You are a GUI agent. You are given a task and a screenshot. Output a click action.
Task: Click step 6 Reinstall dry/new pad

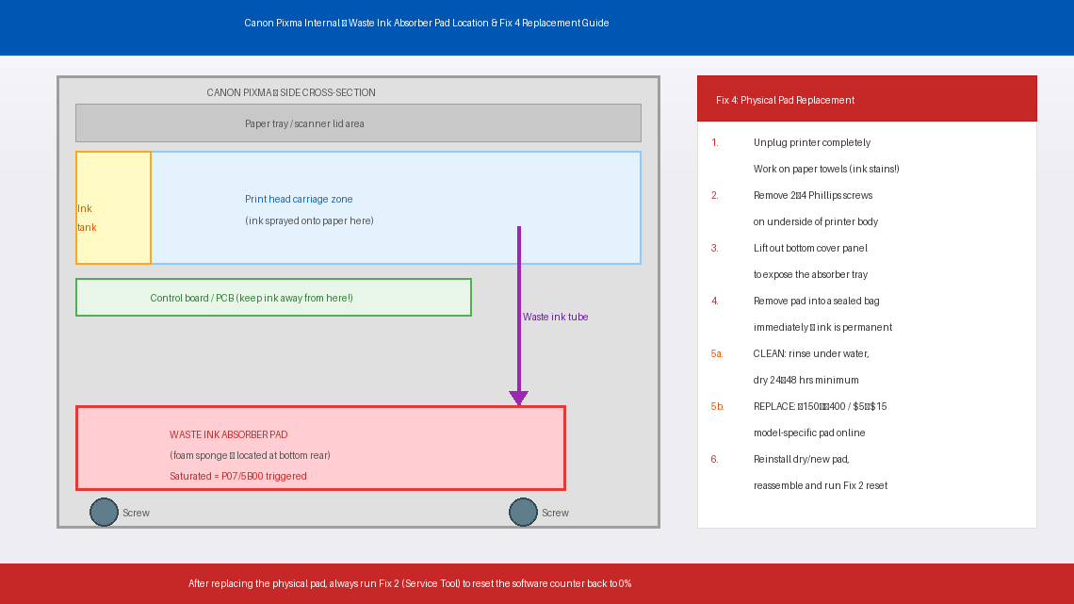(x=801, y=460)
